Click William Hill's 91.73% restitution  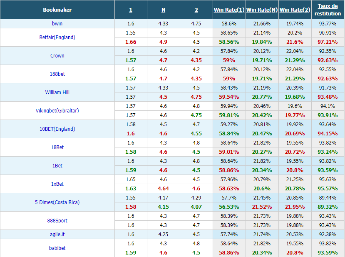click(x=328, y=87)
